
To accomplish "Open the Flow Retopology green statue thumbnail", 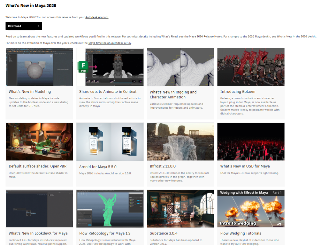I will coord(110,209).
